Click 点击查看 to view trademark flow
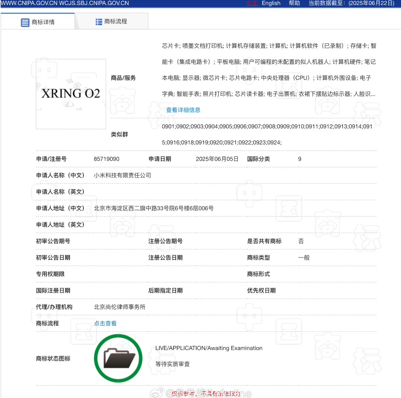The width and height of the screenshot is (401, 398). point(105,323)
